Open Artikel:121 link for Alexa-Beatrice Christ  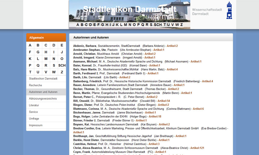click(x=197, y=148)
